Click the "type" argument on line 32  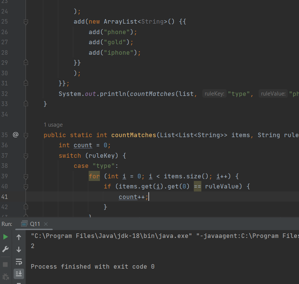pos(239,94)
